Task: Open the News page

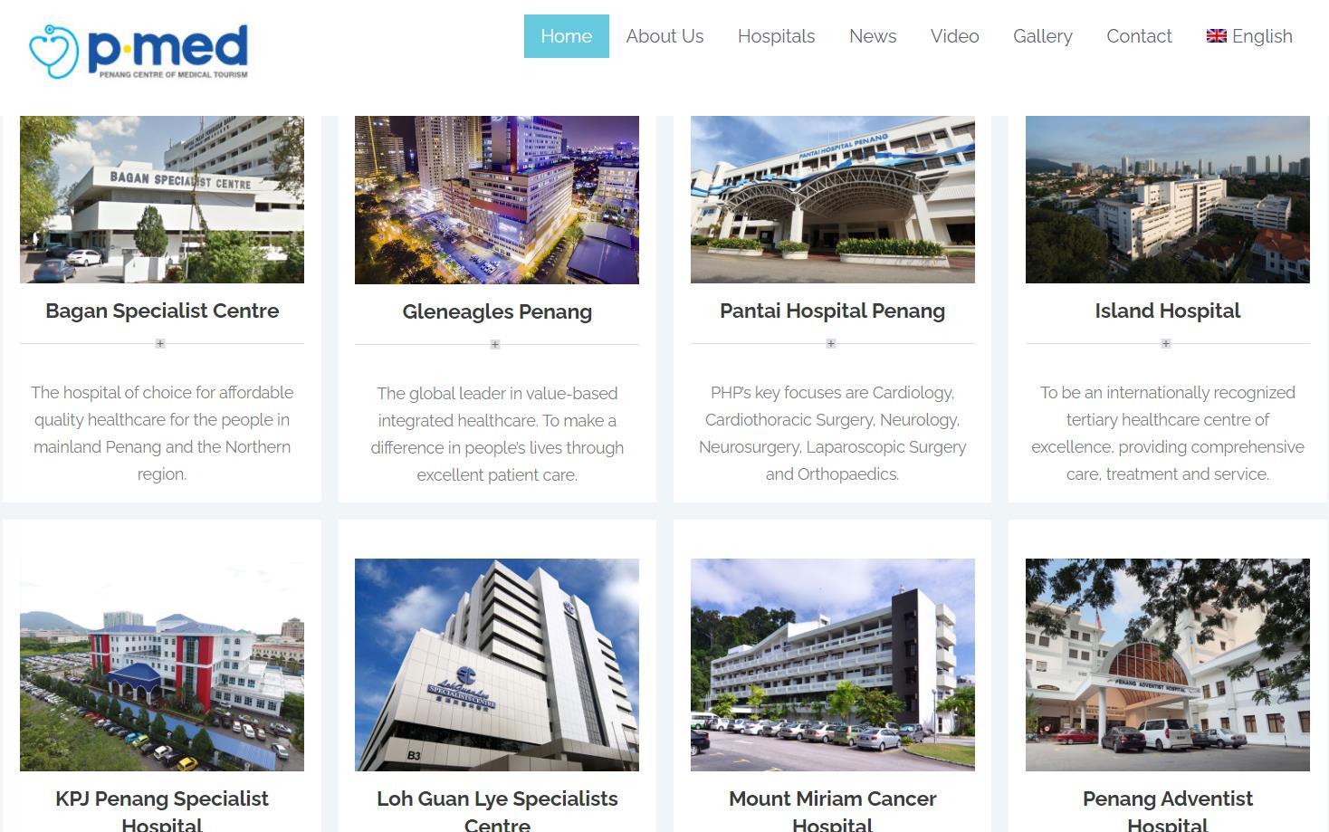Action: point(873,36)
